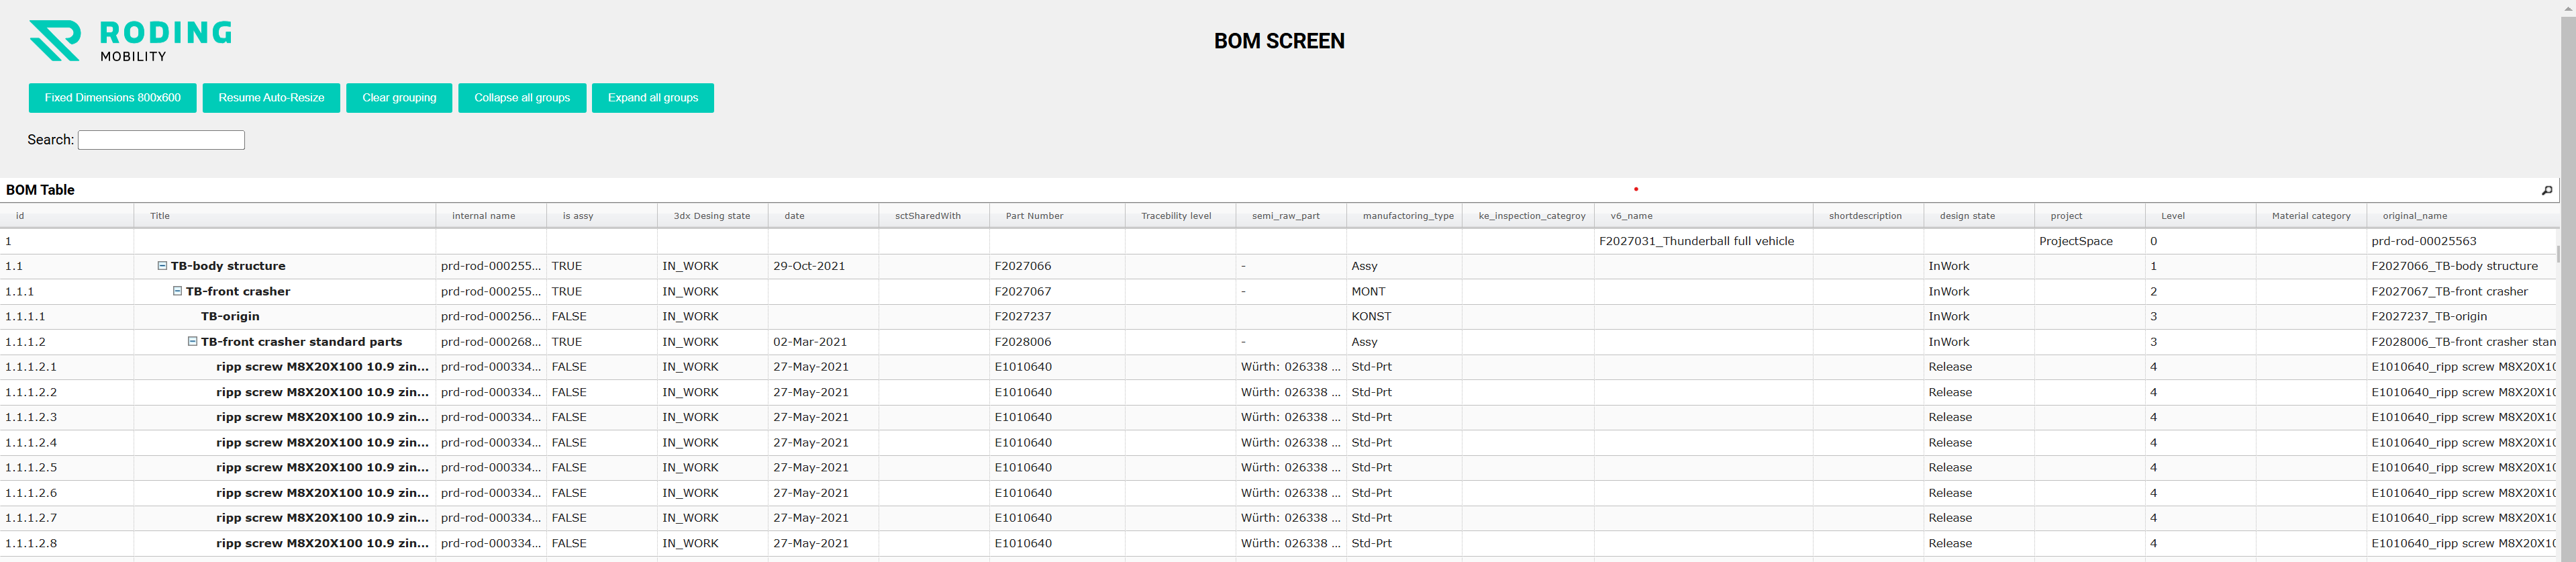2576x562 pixels.
Task: Click the magnifier icon in BOM Table header
Action: [2546, 190]
